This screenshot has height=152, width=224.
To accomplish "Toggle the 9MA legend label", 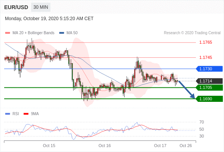I will [x=35, y=114].
